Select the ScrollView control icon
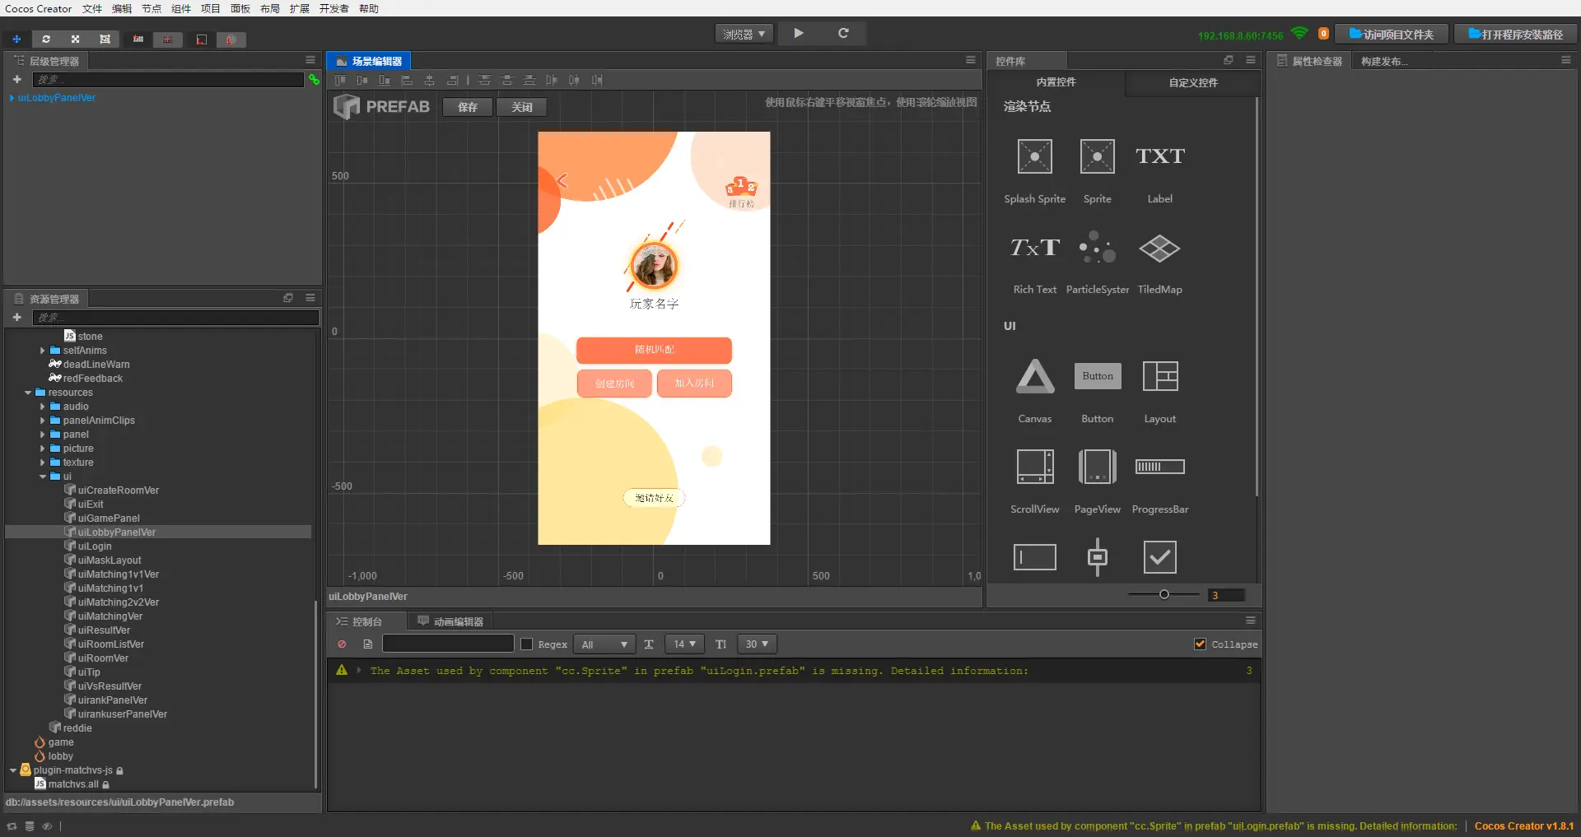 click(1034, 467)
